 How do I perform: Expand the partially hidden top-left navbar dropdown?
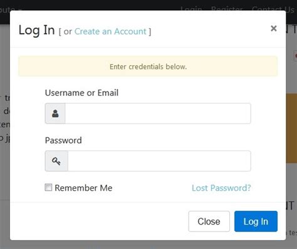[x=10, y=9]
